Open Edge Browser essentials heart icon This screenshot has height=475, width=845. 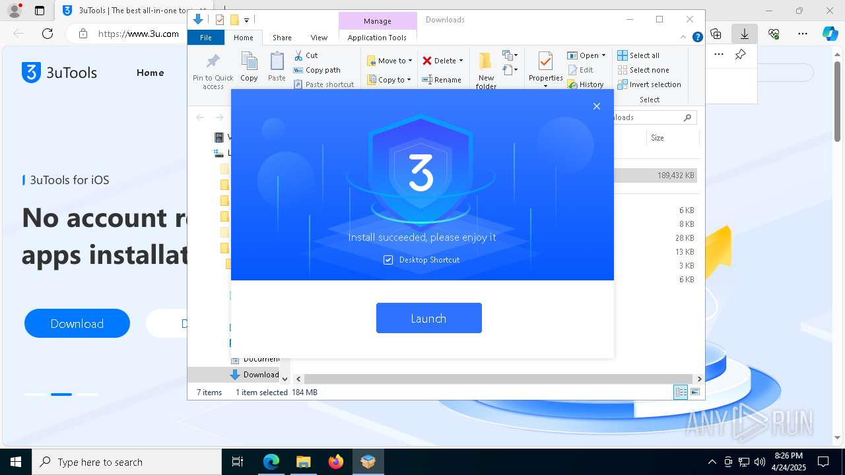point(774,34)
